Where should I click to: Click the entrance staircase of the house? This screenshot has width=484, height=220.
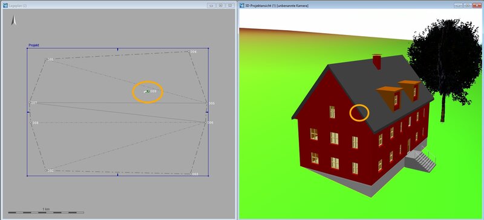pos(423,160)
